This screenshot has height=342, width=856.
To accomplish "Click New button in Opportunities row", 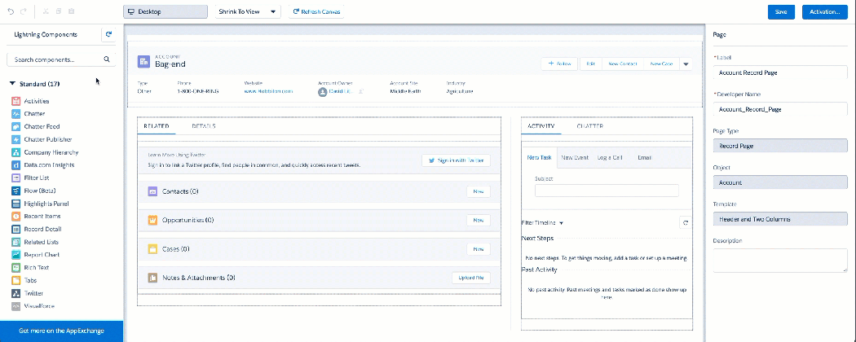I will click(479, 221).
